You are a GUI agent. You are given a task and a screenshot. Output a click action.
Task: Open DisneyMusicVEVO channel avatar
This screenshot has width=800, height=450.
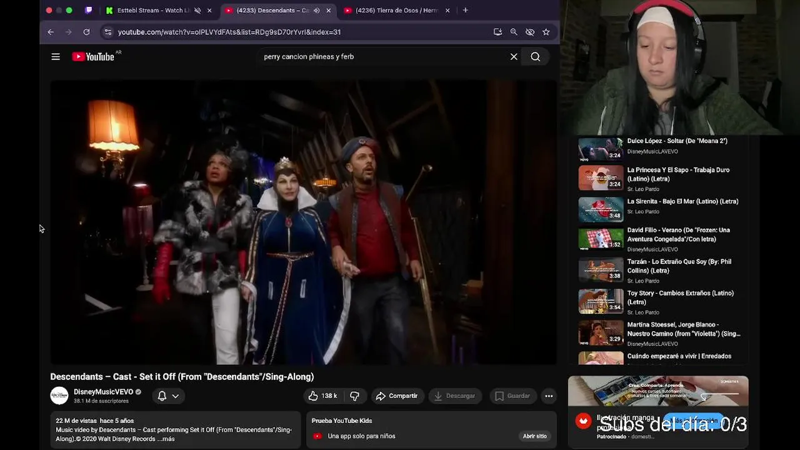tap(59, 396)
